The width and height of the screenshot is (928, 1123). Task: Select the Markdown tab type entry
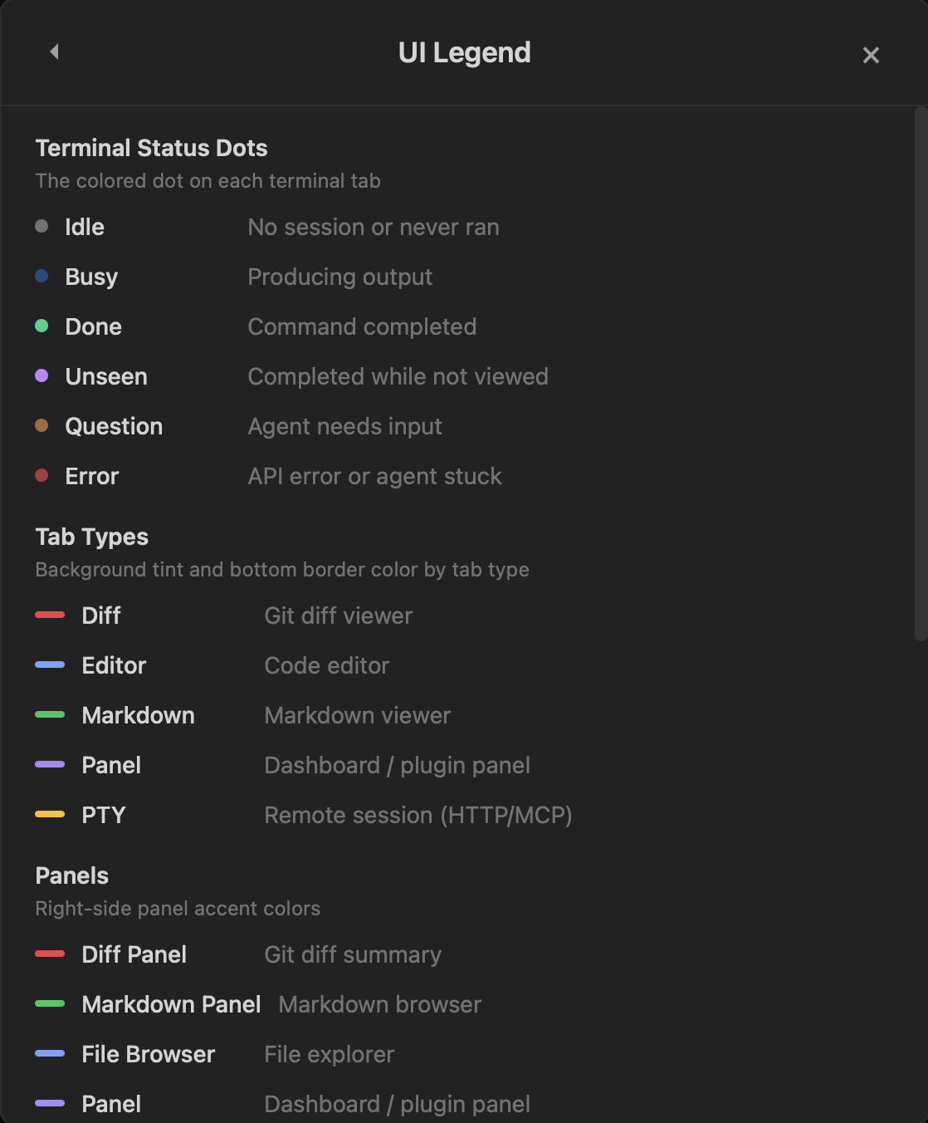pos(138,715)
